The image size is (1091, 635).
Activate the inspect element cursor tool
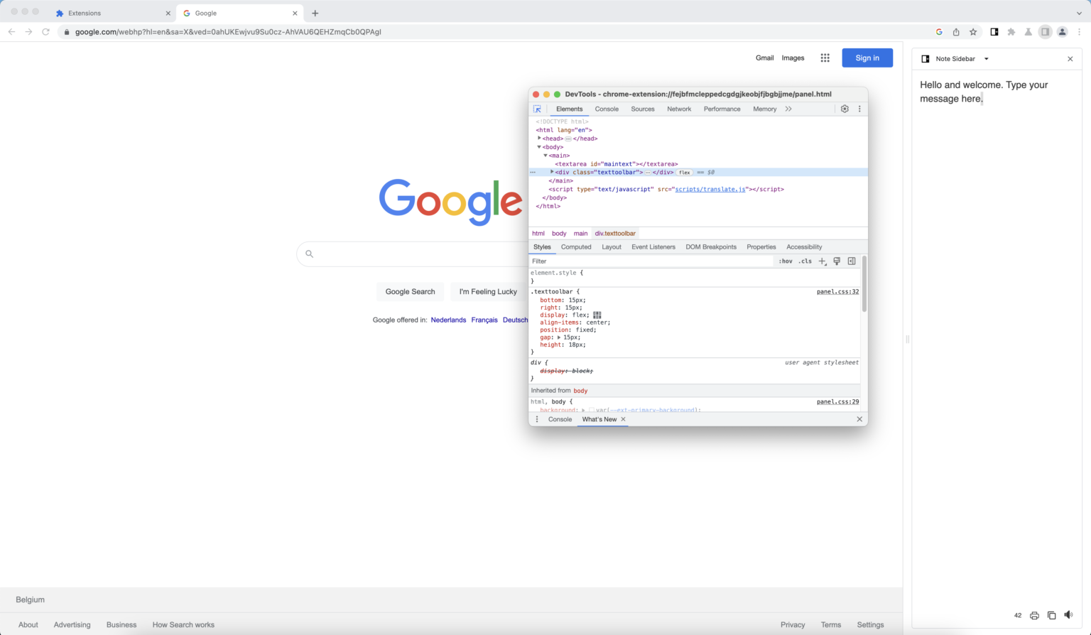coord(538,109)
